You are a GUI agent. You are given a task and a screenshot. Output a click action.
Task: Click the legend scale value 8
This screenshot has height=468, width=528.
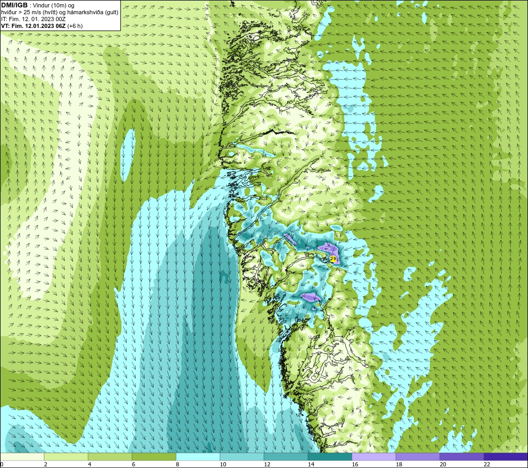point(177,464)
